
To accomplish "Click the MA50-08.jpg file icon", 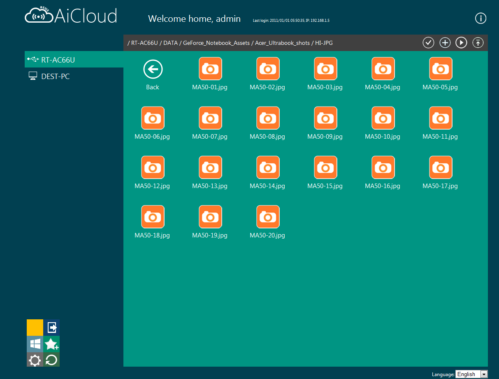I will point(268,118).
